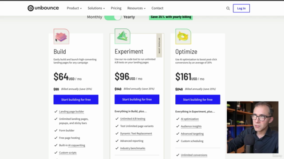Click the Build plan heading

pyautogui.click(x=60, y=52)
